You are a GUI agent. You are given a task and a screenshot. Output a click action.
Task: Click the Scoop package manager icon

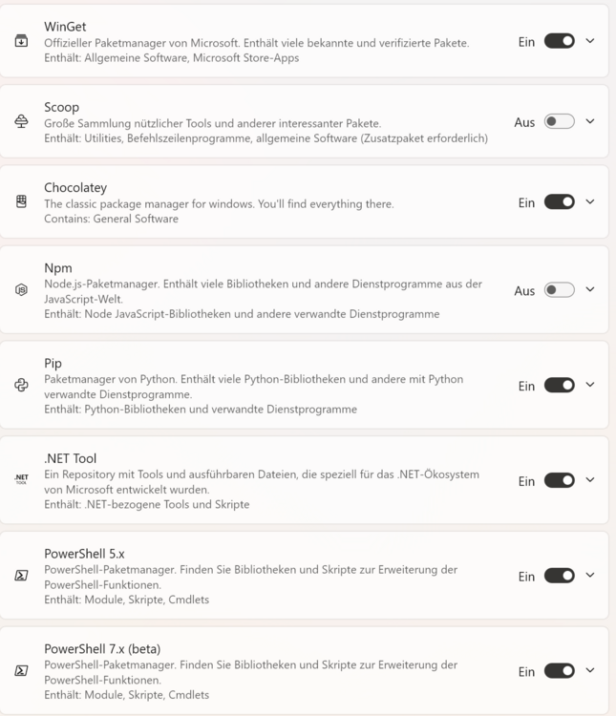click(21, 121)
